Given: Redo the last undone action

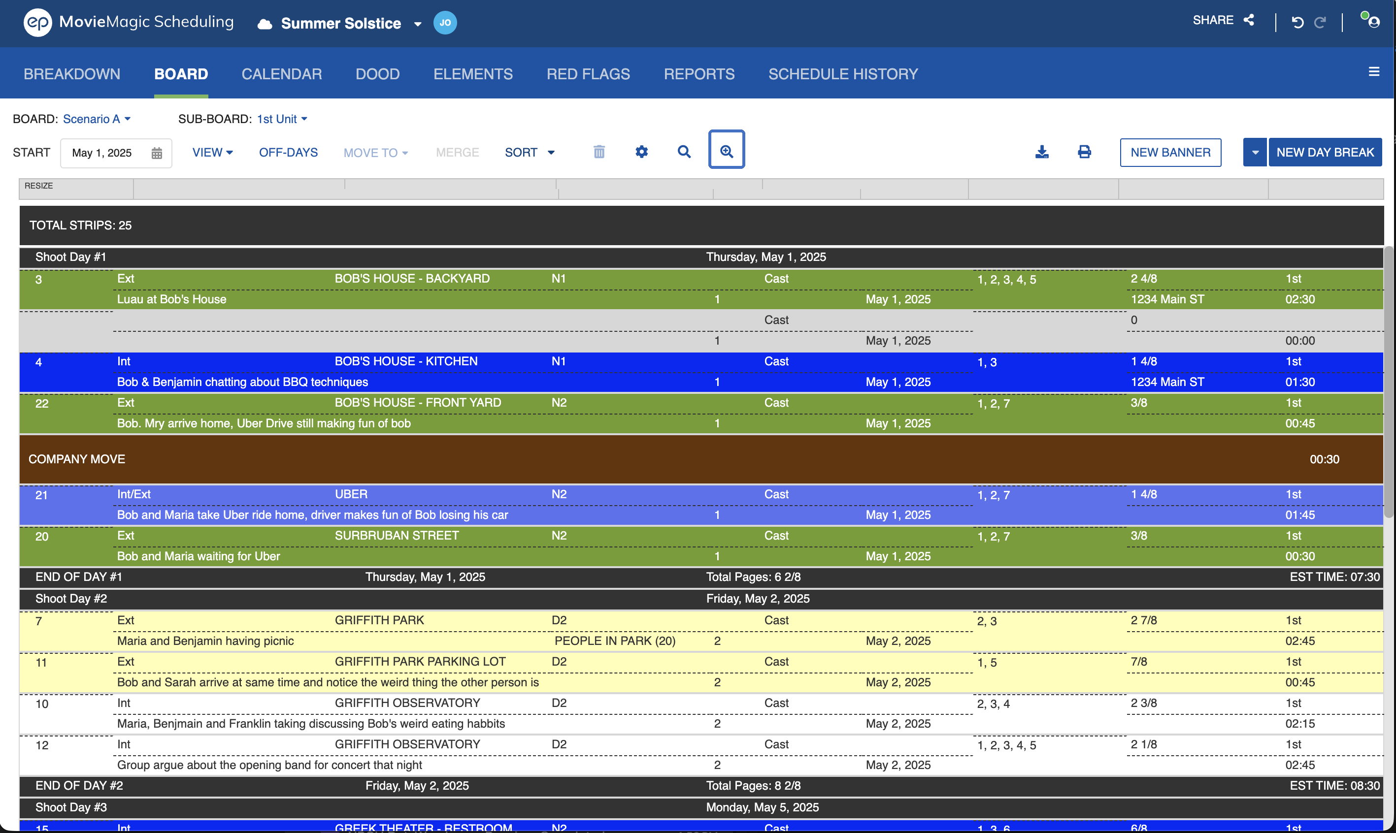Looking at the screenshot, I should coord(1320,23).
